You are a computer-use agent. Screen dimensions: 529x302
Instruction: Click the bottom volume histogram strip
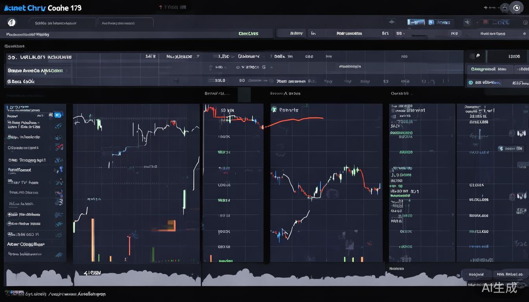(157, 278)
